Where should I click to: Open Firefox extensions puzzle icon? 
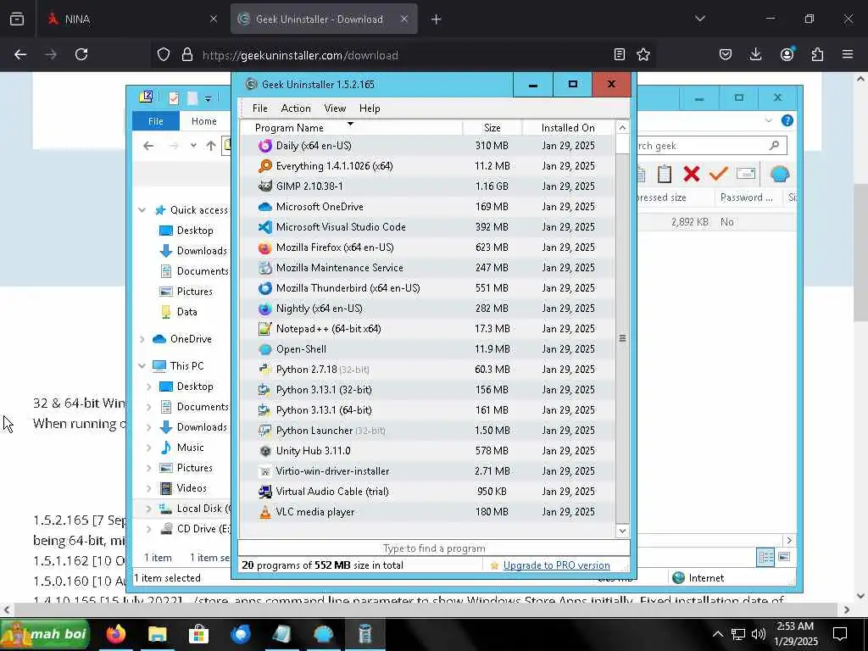[817, 54]
